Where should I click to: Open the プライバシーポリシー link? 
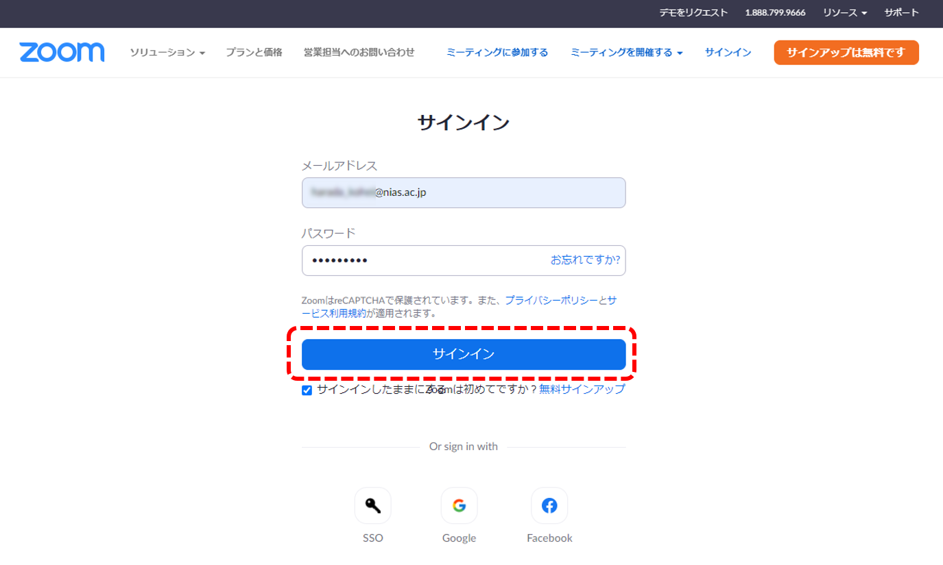coord(551,300)
